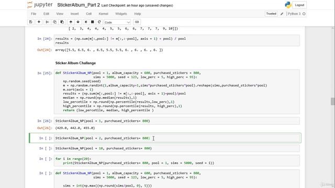The image size is (335, 188).
Task: Move selected cell up arrow
Action: (x=71, y=22)
